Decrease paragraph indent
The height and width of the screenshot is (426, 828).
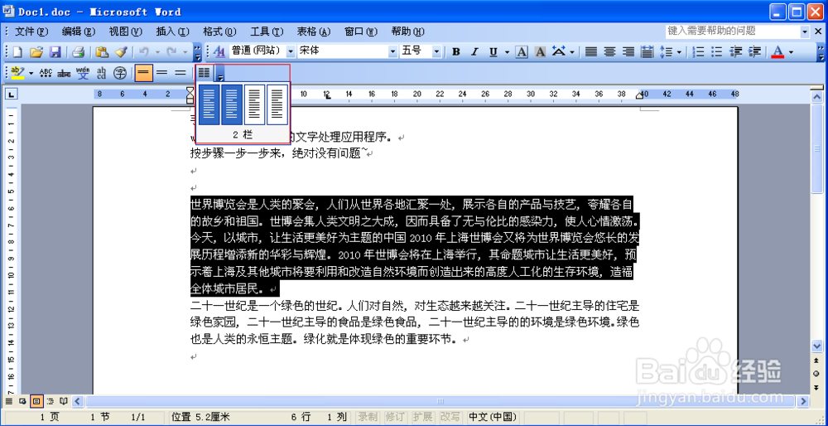736,51
